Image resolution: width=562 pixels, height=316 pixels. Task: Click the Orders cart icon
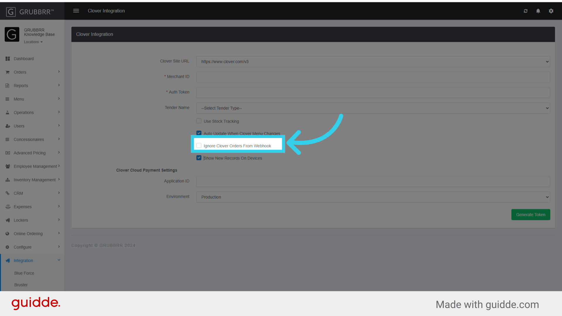[x=8, y=72]
